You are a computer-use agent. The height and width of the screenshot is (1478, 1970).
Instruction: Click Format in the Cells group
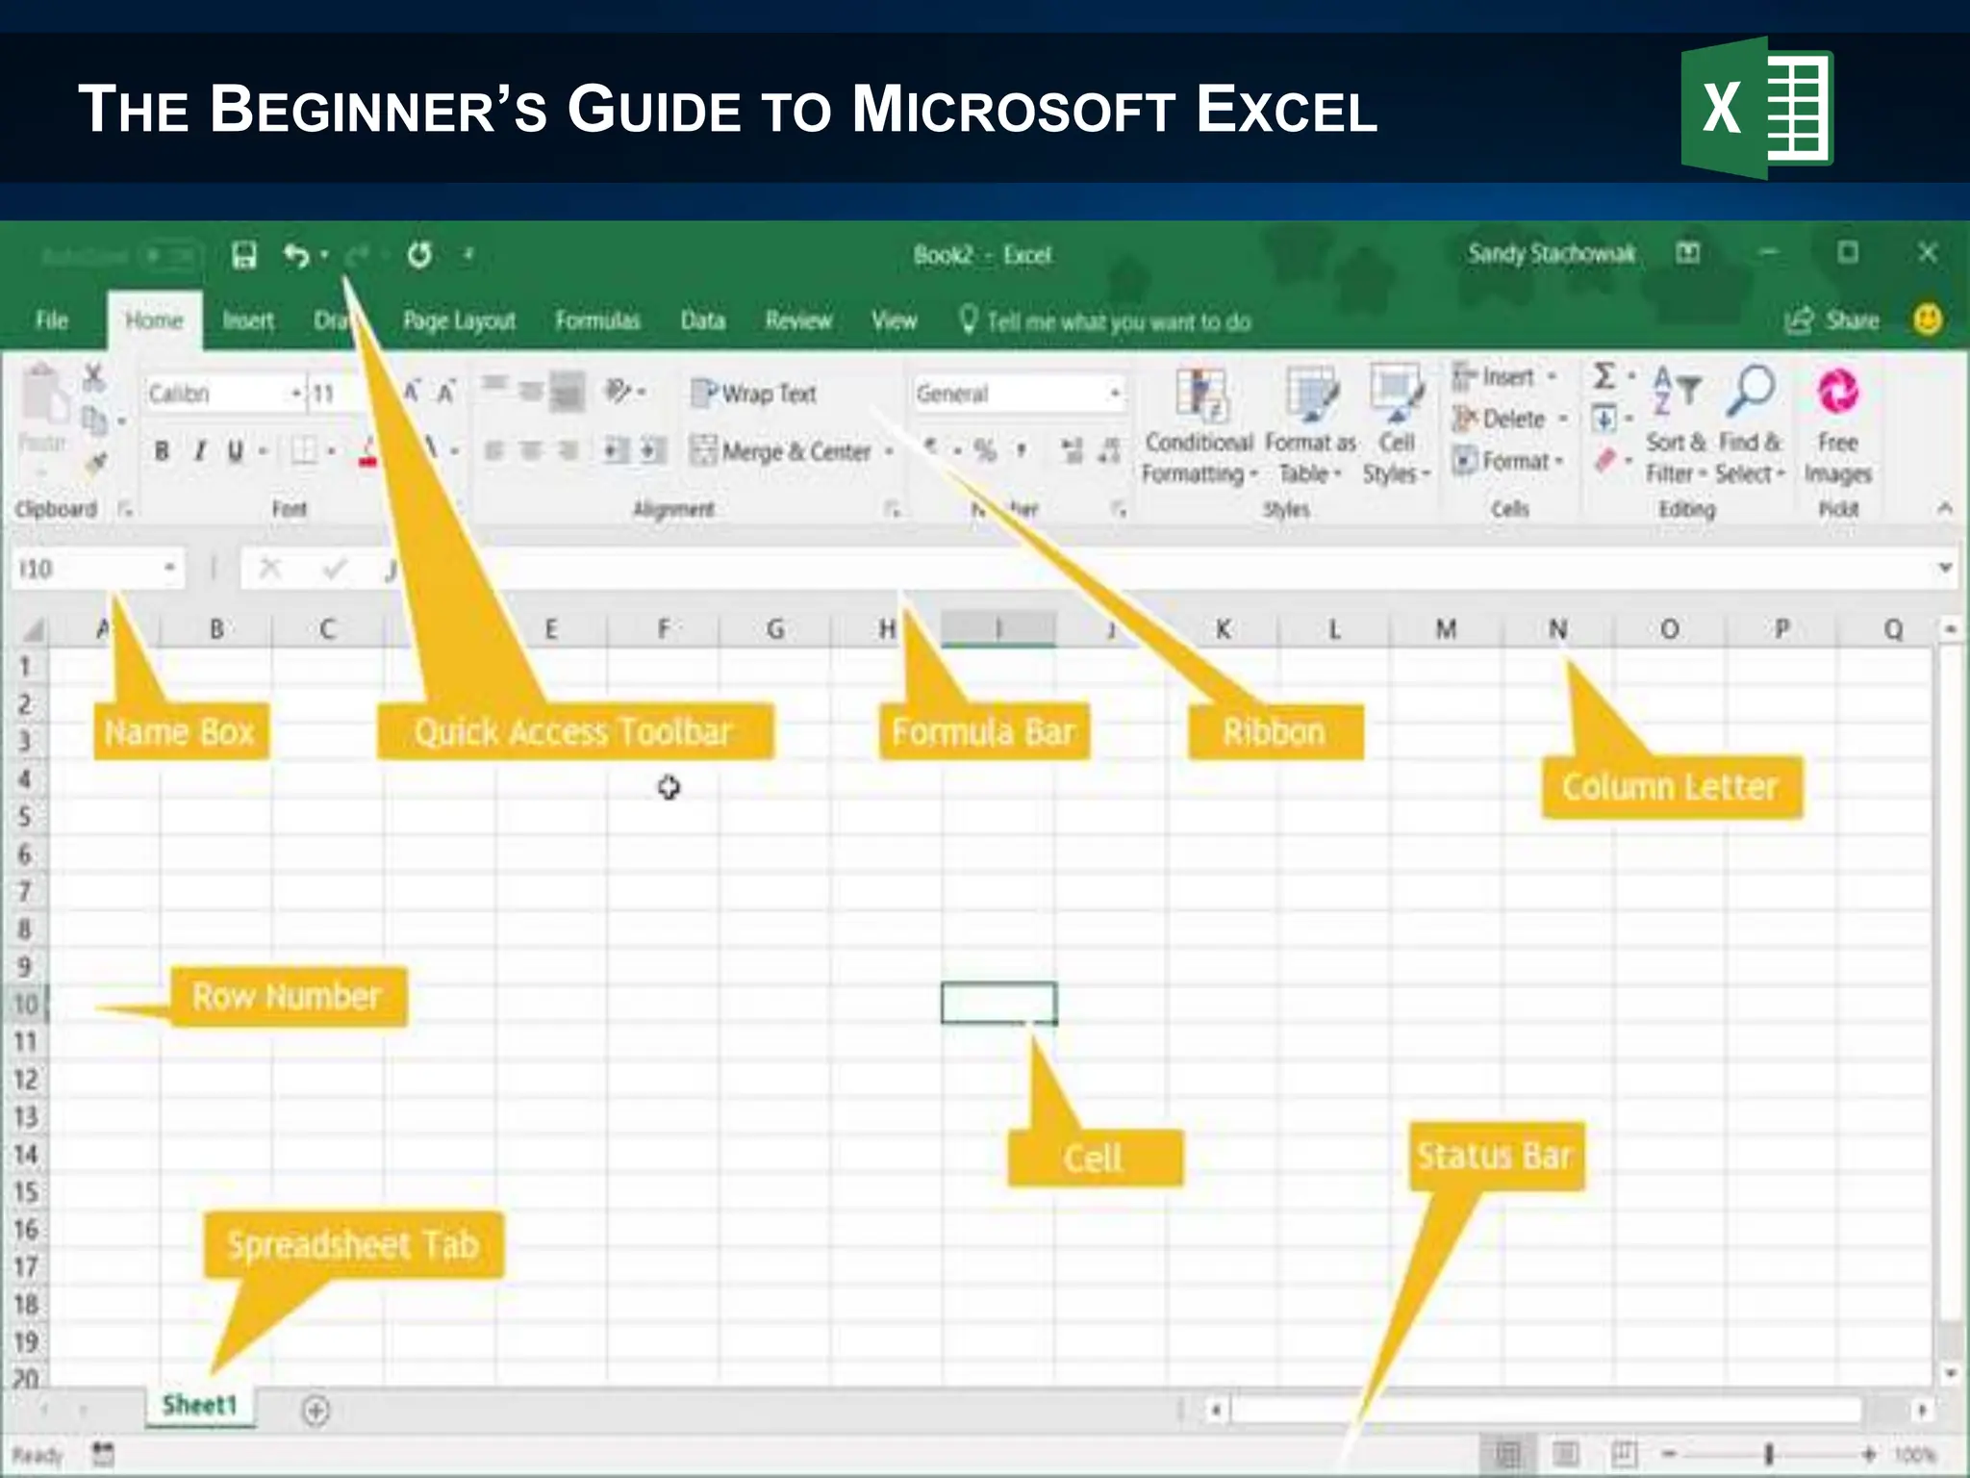click(1508, 461)
